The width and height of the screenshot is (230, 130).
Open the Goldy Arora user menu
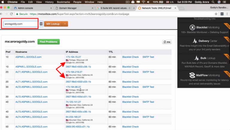pyautogui.click(x=202, y=2)
